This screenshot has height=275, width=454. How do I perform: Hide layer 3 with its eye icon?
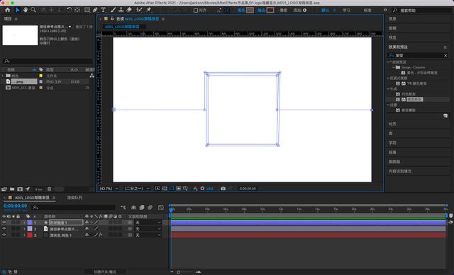[4, 235]
